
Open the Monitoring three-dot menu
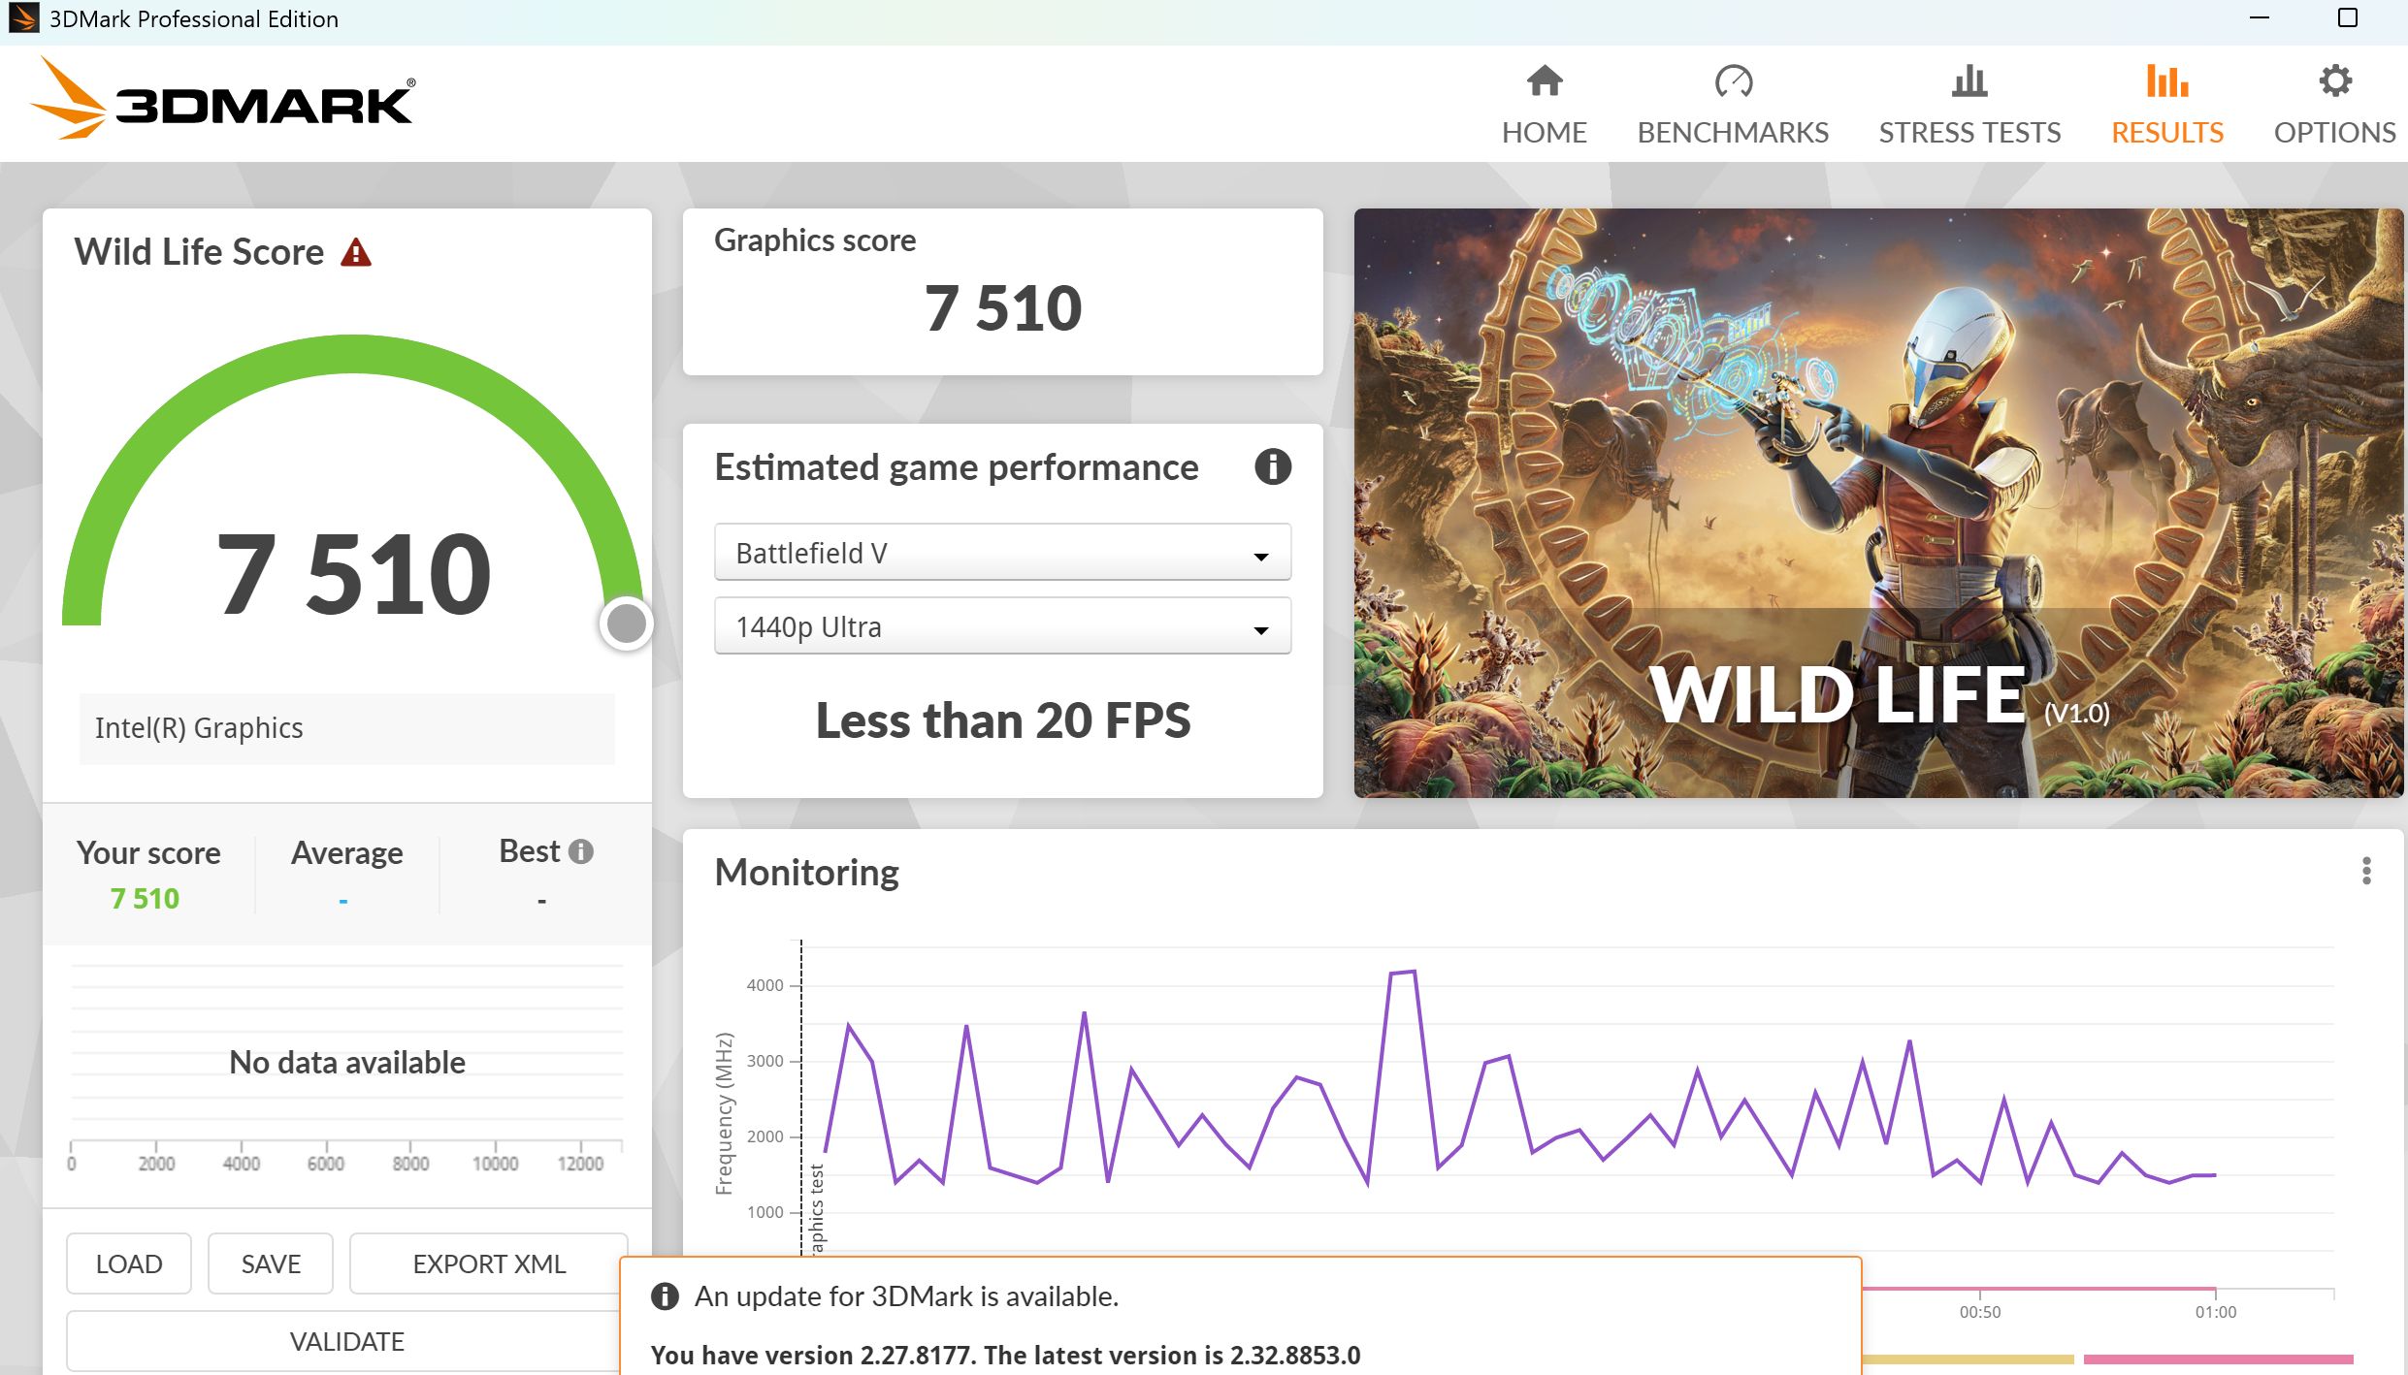click(2365, 871)
